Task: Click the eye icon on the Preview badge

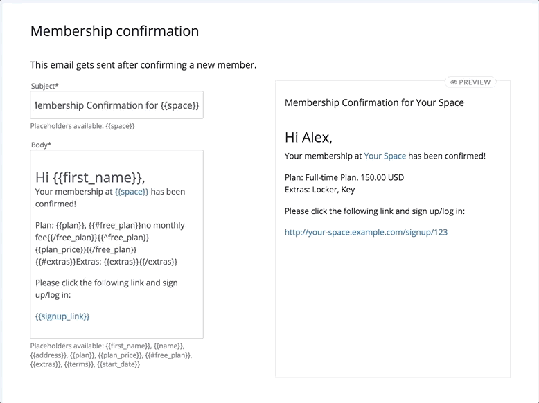Action: (x=454, y=82)
